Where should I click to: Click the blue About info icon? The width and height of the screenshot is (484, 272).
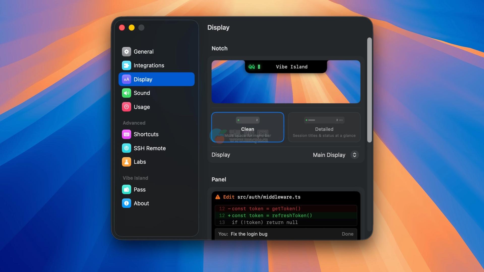[x=126, y=203]
